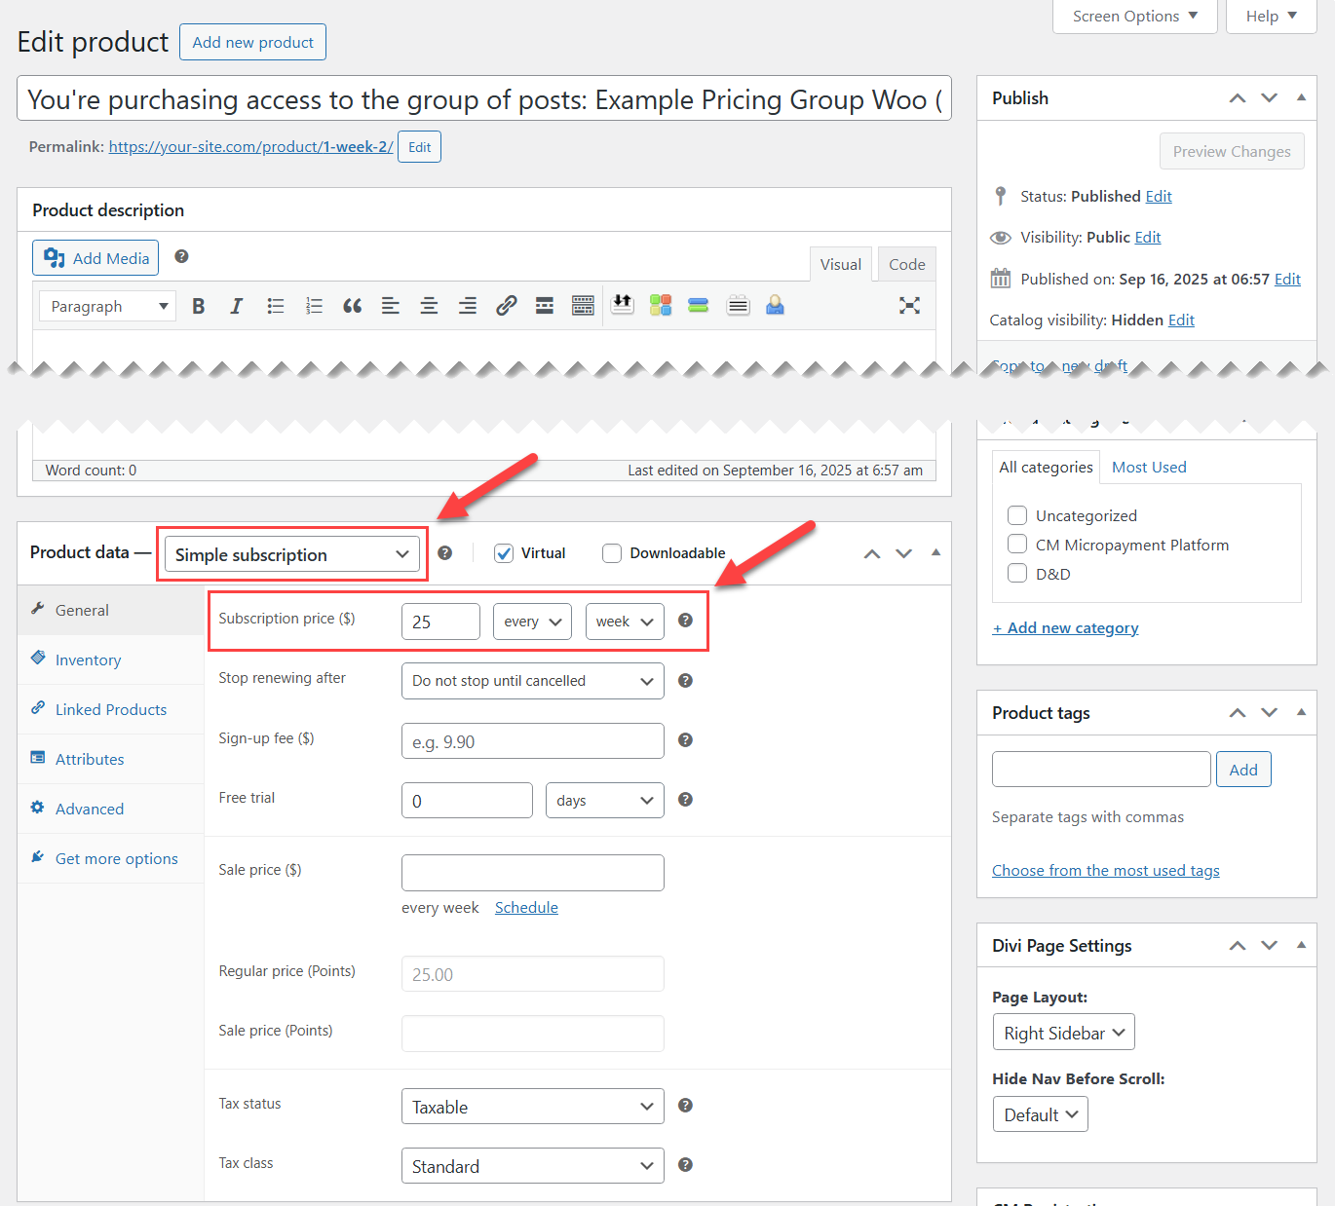Open the Inventory tab in Product data
This screenshot has width=1335, height=1206.
(88, 660)
